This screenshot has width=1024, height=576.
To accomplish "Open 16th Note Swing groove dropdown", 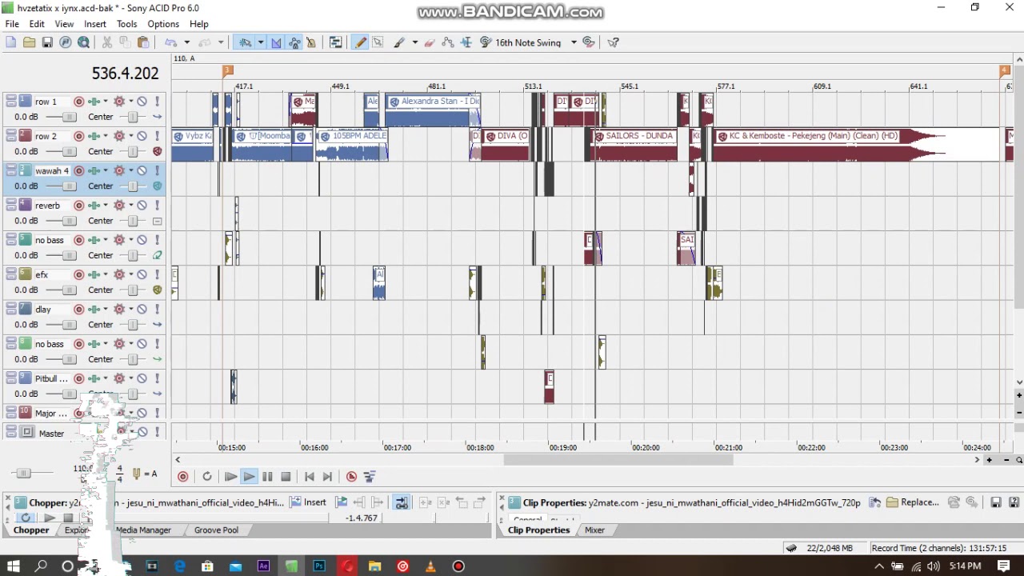I will tap(574, 42).
